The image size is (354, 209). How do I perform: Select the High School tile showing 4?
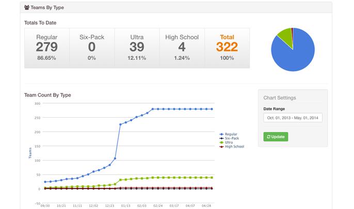point(182,48)
